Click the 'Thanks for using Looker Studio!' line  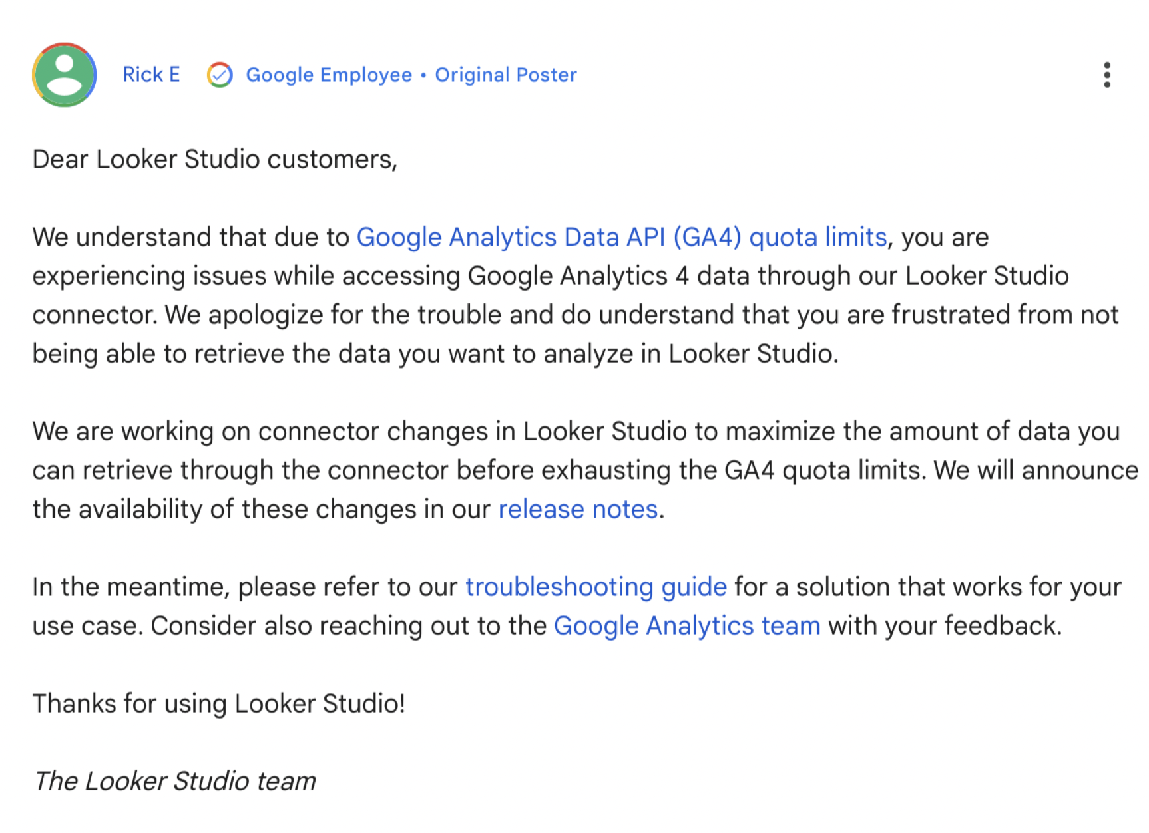[218, 703]
